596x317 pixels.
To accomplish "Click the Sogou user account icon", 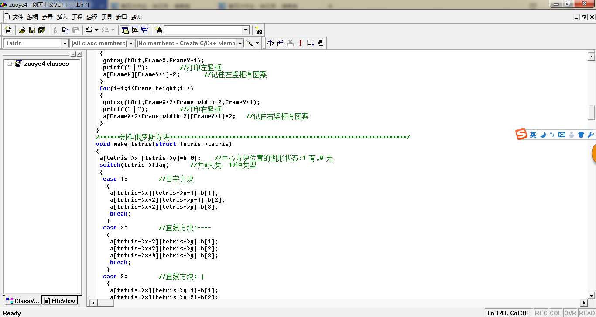I will [572, 135].
